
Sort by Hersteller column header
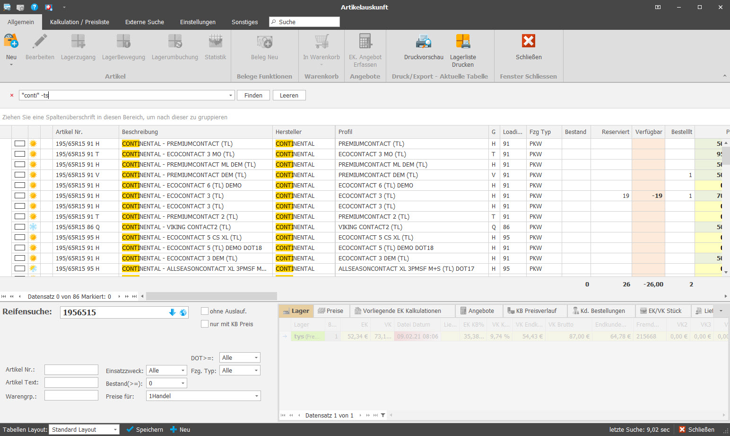(x=303, y=132)
